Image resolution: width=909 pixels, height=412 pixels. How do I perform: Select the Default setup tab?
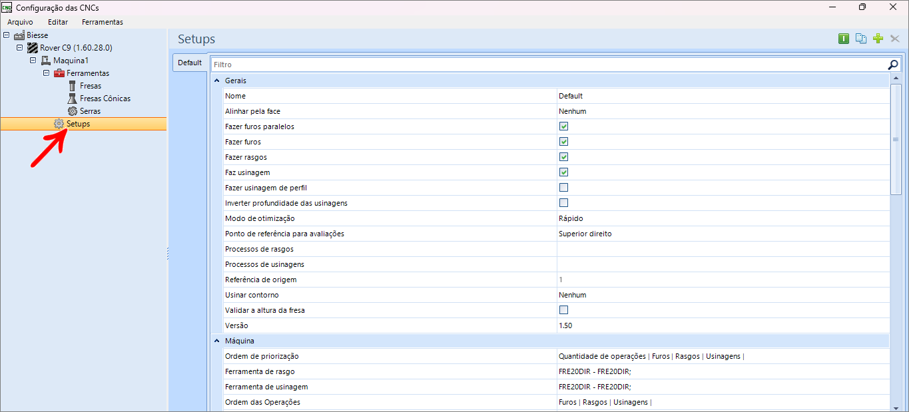tap(190, 63)
